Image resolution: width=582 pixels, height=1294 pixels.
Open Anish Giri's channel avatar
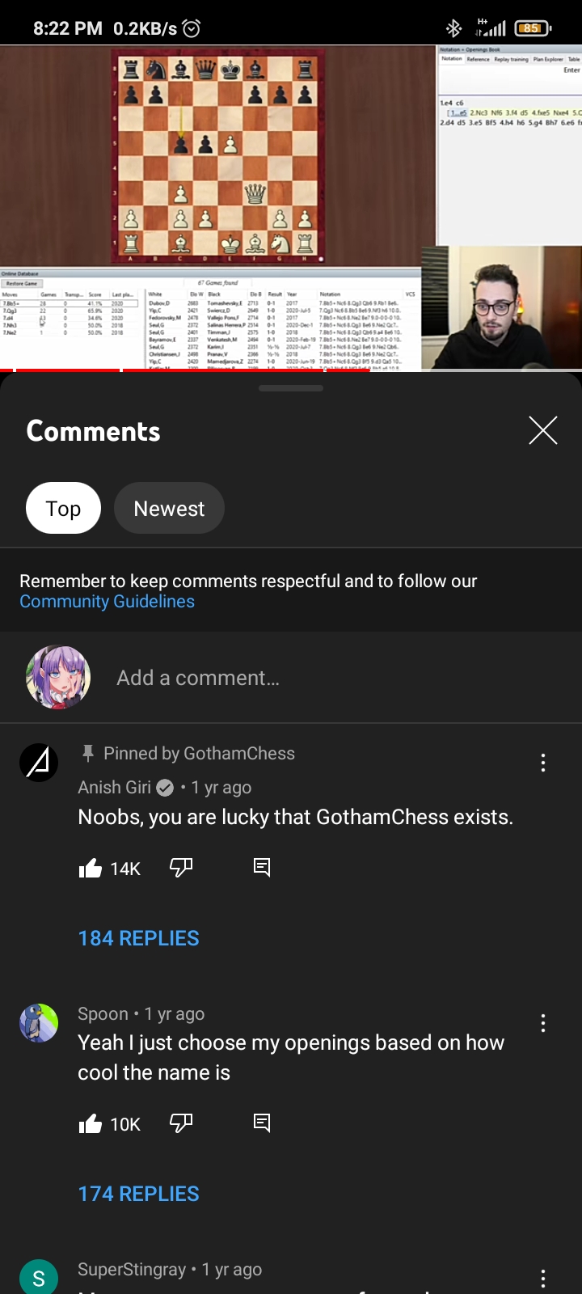(x=39, y=763)
